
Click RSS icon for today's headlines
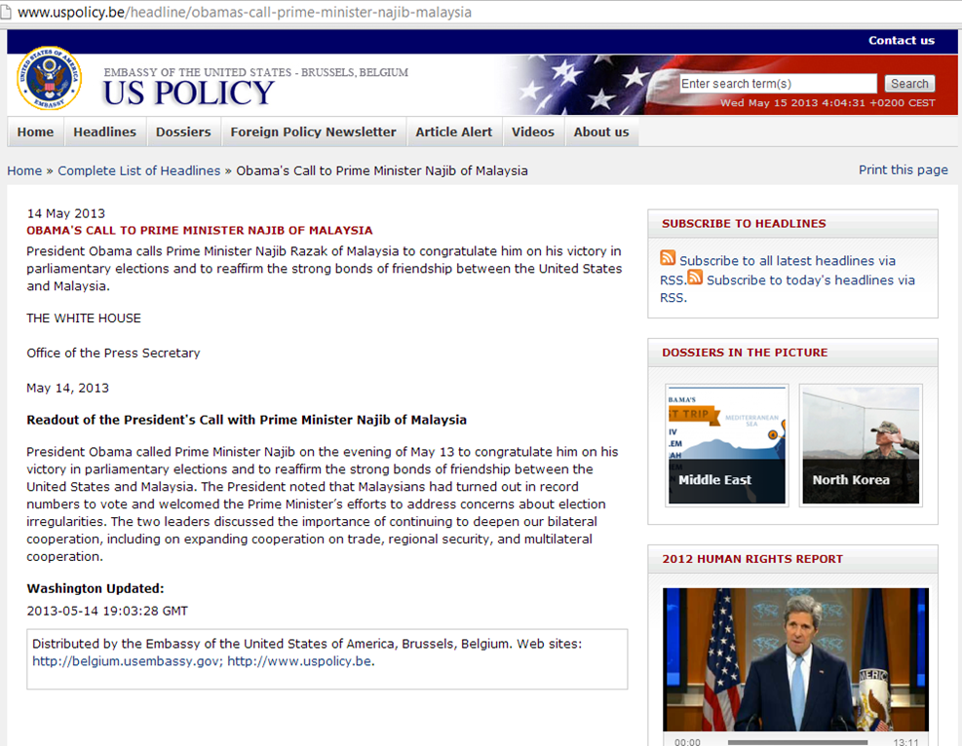(x=695, y=277)
